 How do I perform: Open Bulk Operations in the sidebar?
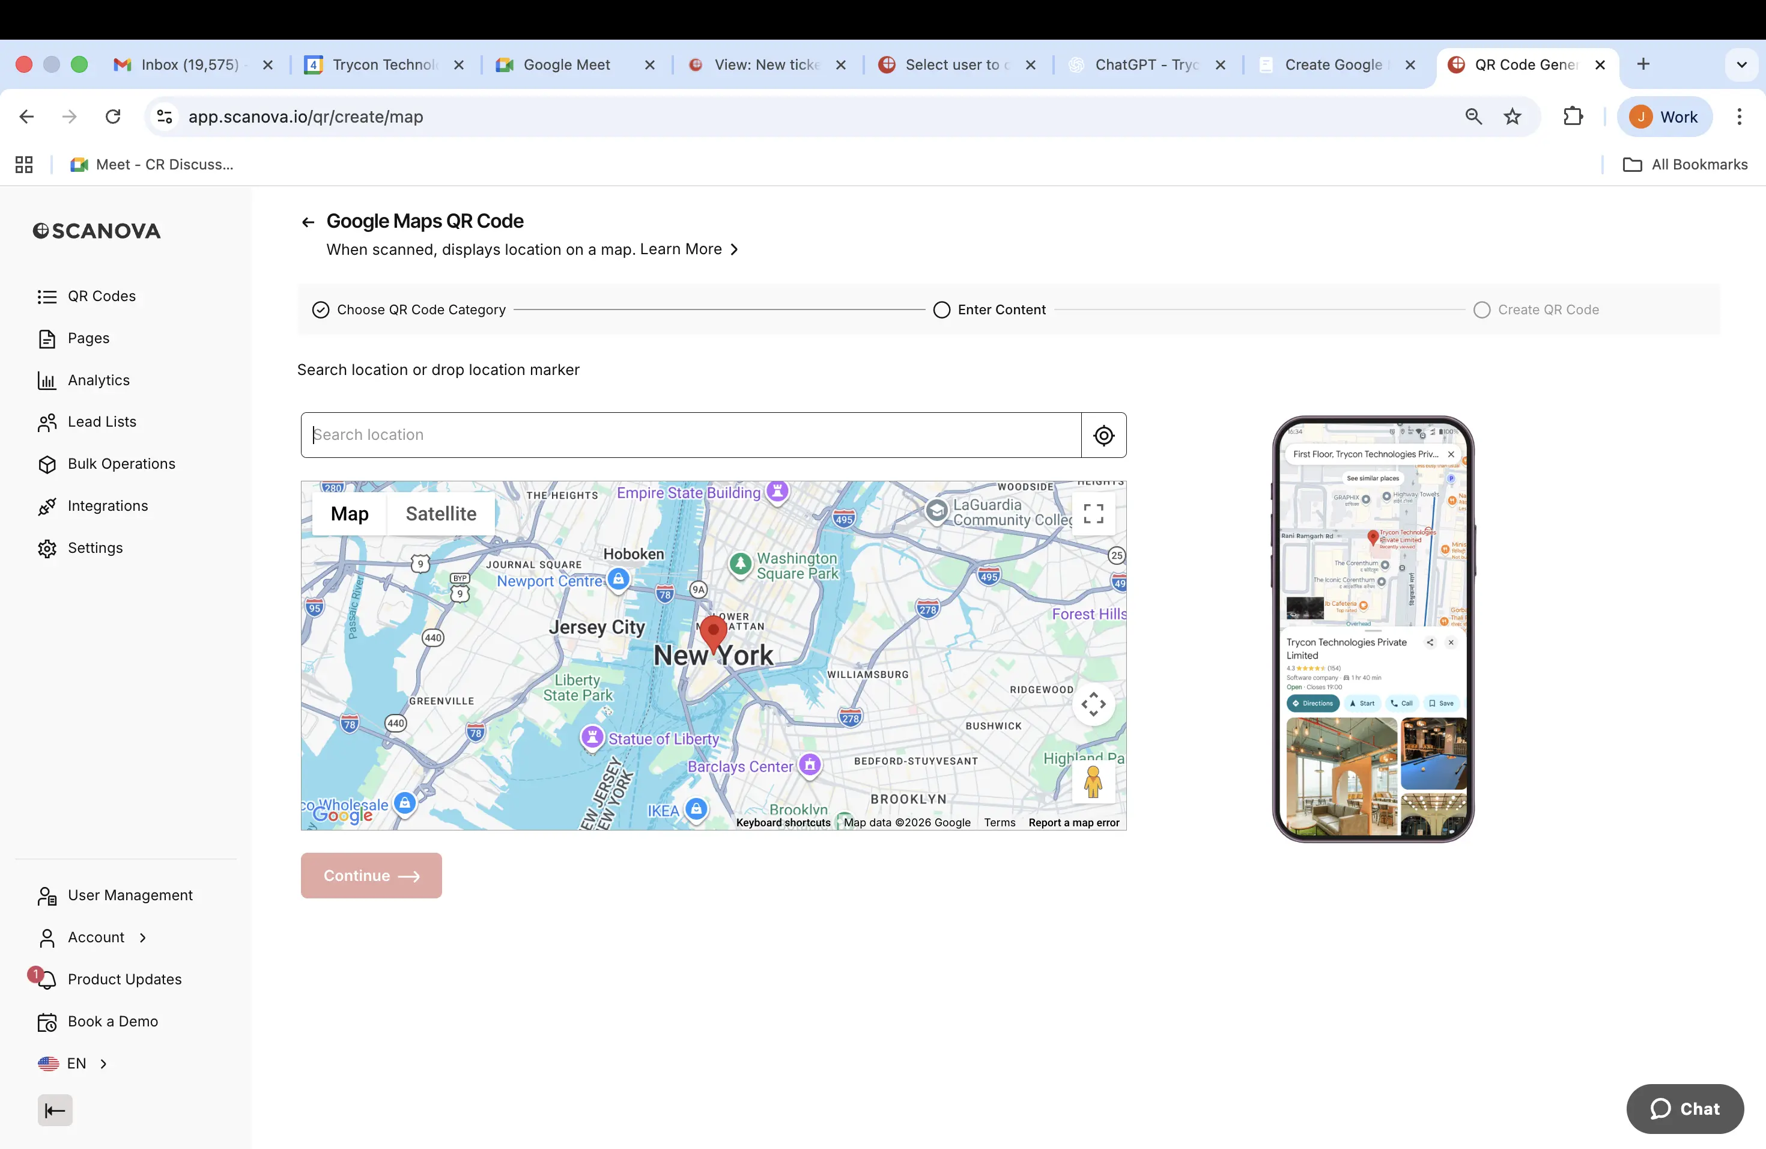click(x=106, y=464)
